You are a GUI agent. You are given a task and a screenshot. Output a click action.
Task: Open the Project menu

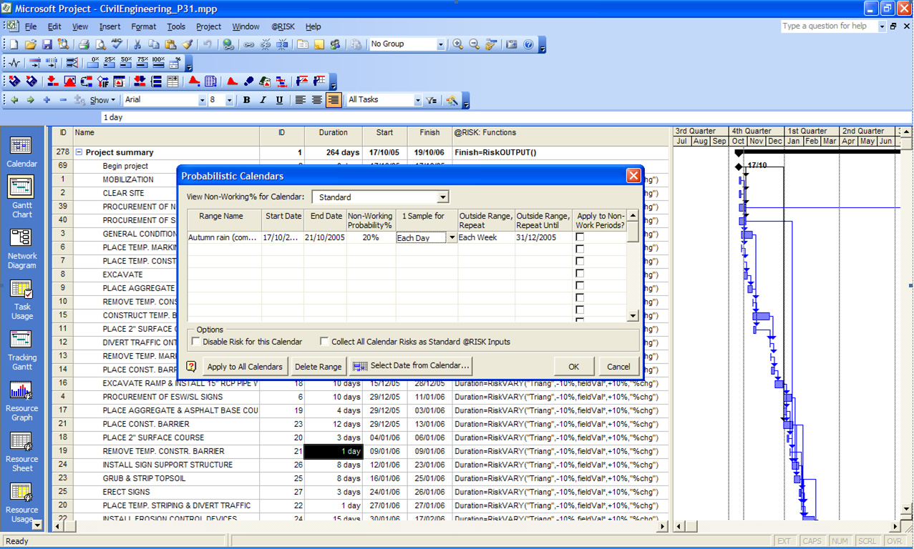pyautogui.click(x=208, y=26)
